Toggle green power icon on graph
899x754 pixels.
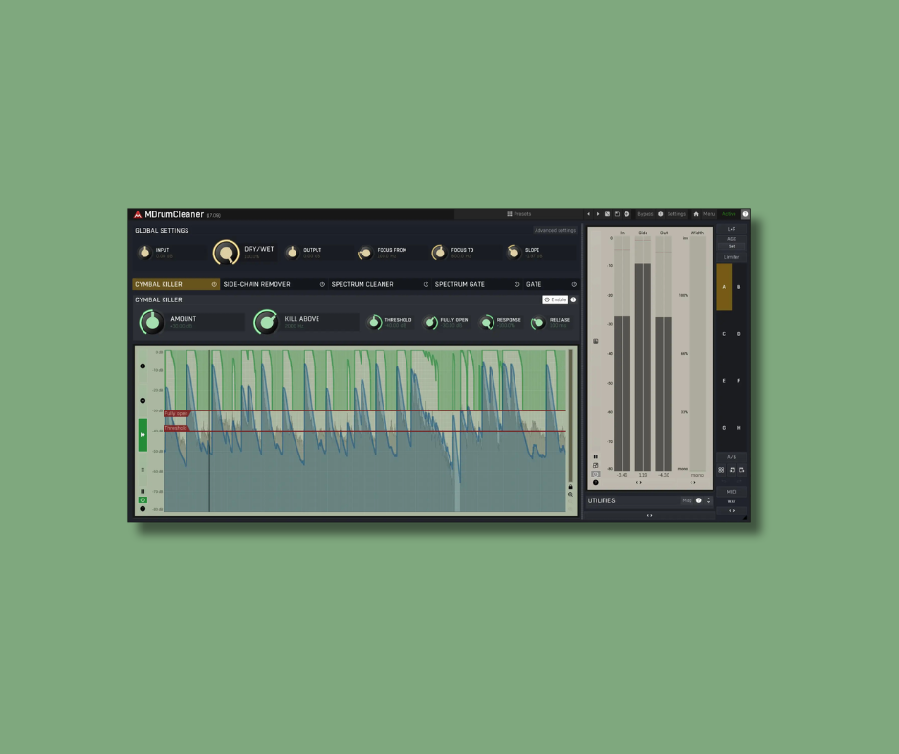pyautogui.click(x=143, y=499)
